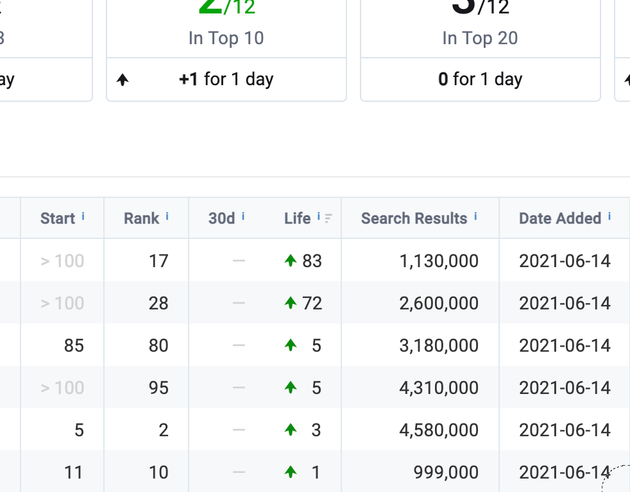The height and width of the screenshot is (492, 630).
Task: Select the rank value 95
Action: [x=158, y=388]
